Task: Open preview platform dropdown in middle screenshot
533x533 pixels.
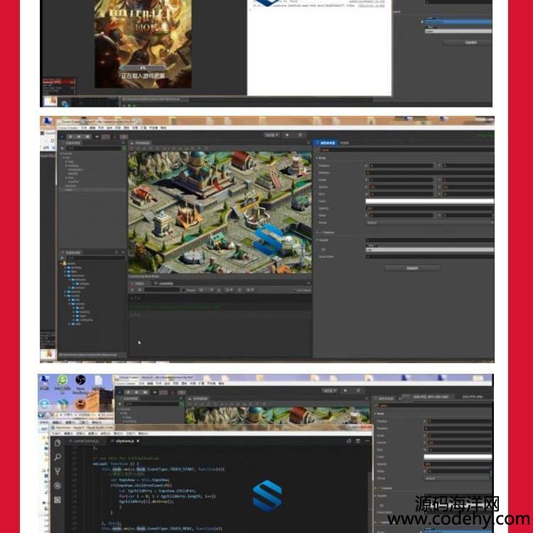Action: tap(272, 135)
